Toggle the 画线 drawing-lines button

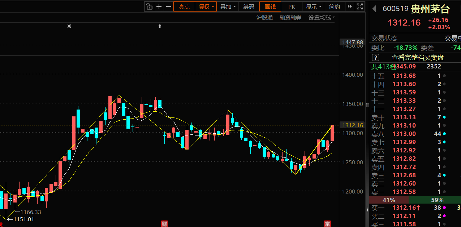[x=270, y=6]
